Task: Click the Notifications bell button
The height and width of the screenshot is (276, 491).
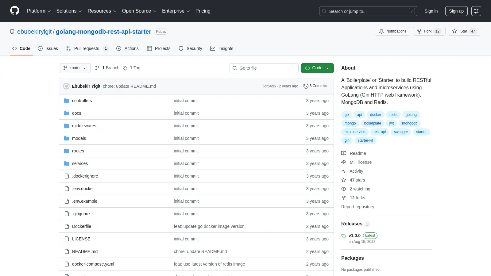Action: (x=392, y=31)
